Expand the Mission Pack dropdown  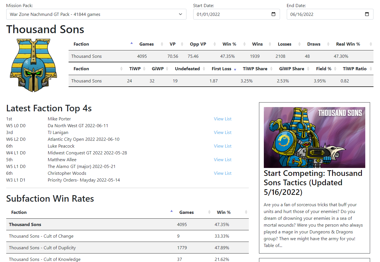[96, 14]
